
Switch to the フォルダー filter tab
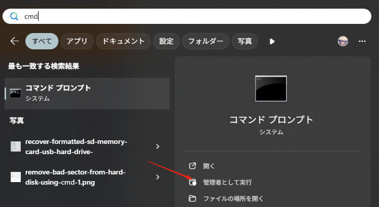pyautogui.click(x=205, y=41)
